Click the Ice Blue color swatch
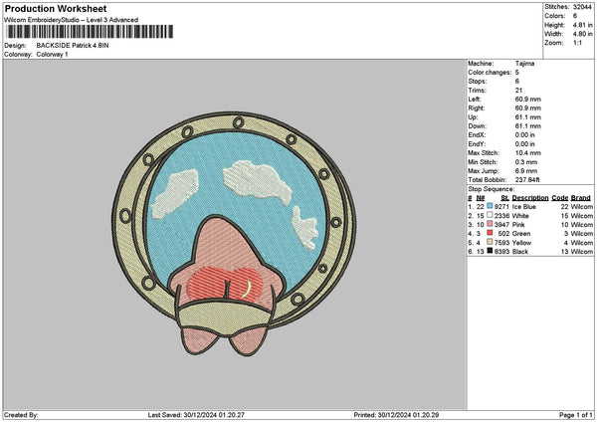 click(x=490, y=206)
